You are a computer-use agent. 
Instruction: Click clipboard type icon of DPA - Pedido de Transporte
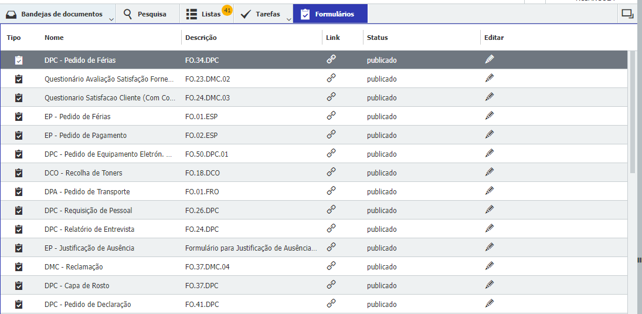[19, 192]
